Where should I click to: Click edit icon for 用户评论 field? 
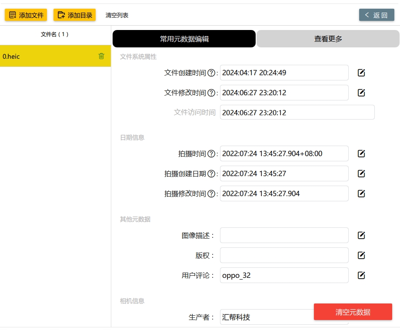[x=361, y=275]
